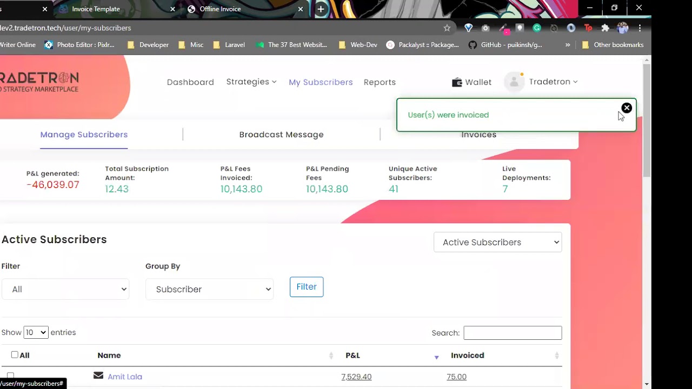Open the Wallet
Image resolution: width=692 pixels, height=389 pixels.
coord(472,82)
